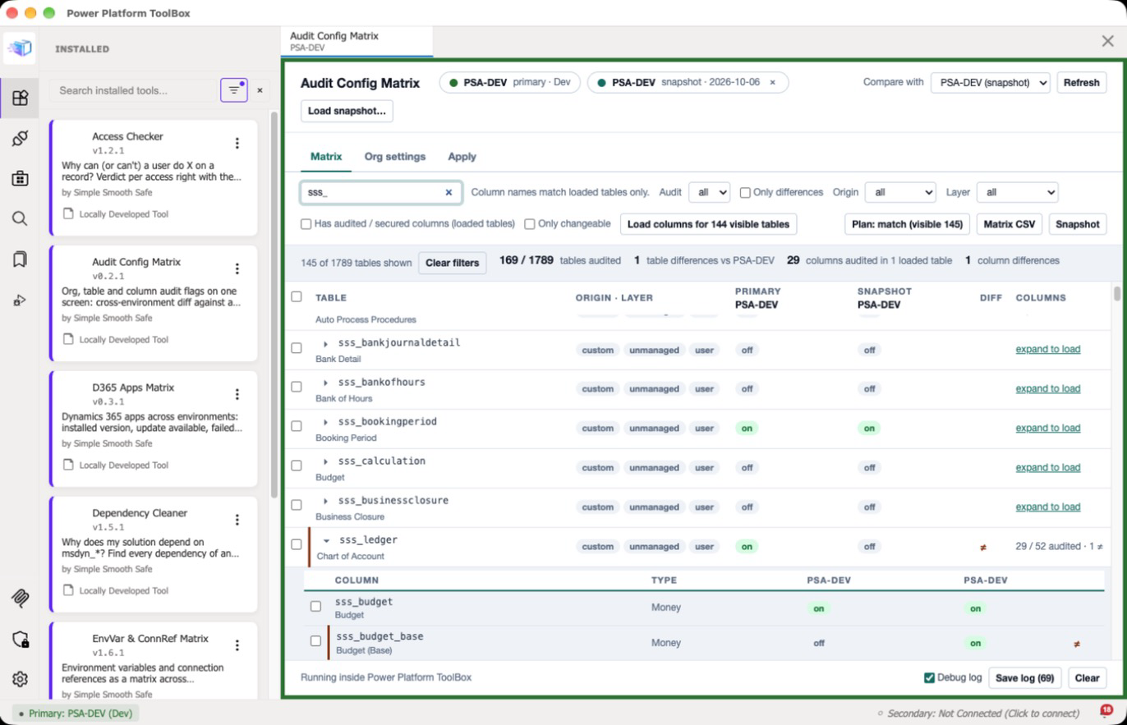
Task: Open the Audit filter dropdown
Action: pyautogui.click(x=709, y=192)
